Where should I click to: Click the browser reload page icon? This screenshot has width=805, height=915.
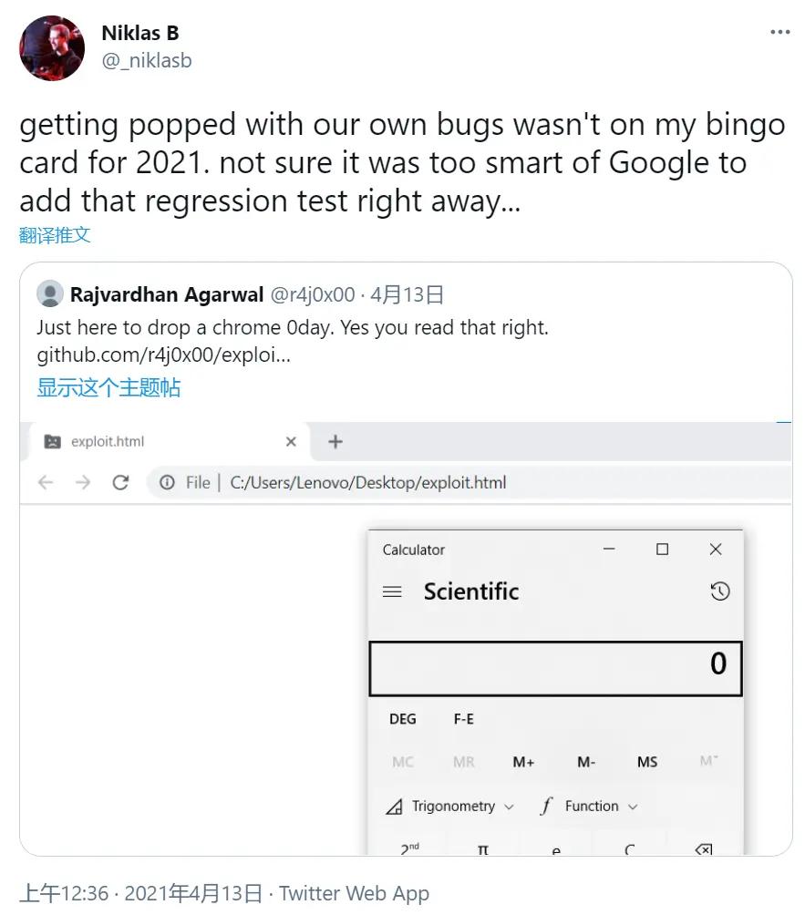coord(121,482)
